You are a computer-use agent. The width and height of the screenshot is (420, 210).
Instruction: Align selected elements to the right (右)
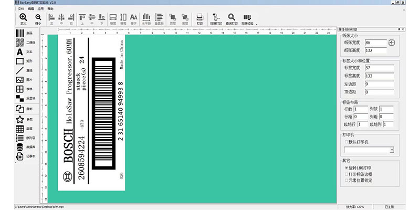(71, 17)
